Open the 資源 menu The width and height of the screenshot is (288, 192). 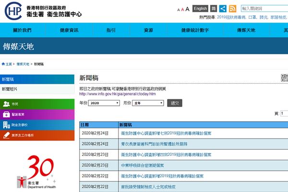tap(148, 30)
